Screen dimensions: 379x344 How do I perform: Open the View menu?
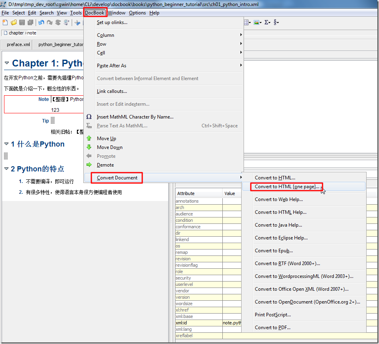pos(62,13)
